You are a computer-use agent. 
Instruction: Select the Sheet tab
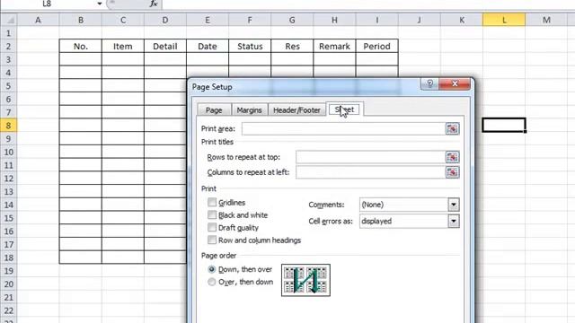click(x=344, y=109)
